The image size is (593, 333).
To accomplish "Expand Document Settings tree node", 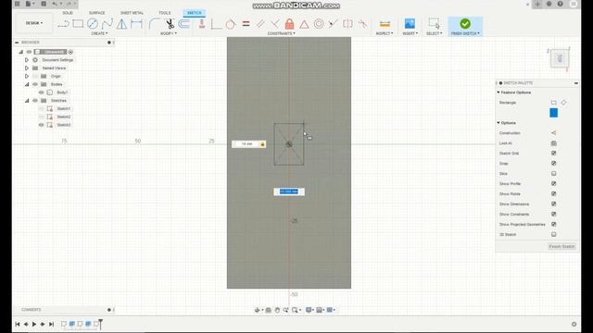I will (x=27, y=59).
